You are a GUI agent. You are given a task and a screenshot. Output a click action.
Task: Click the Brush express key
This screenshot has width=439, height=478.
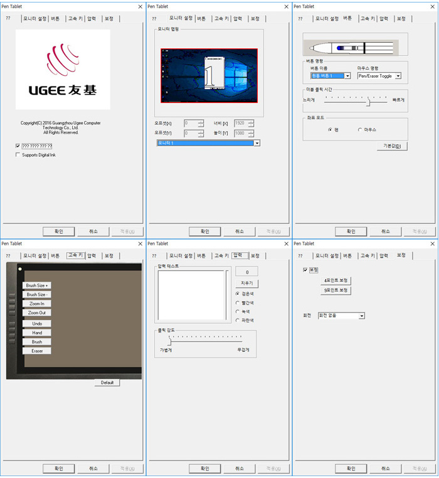coord(36,342)
